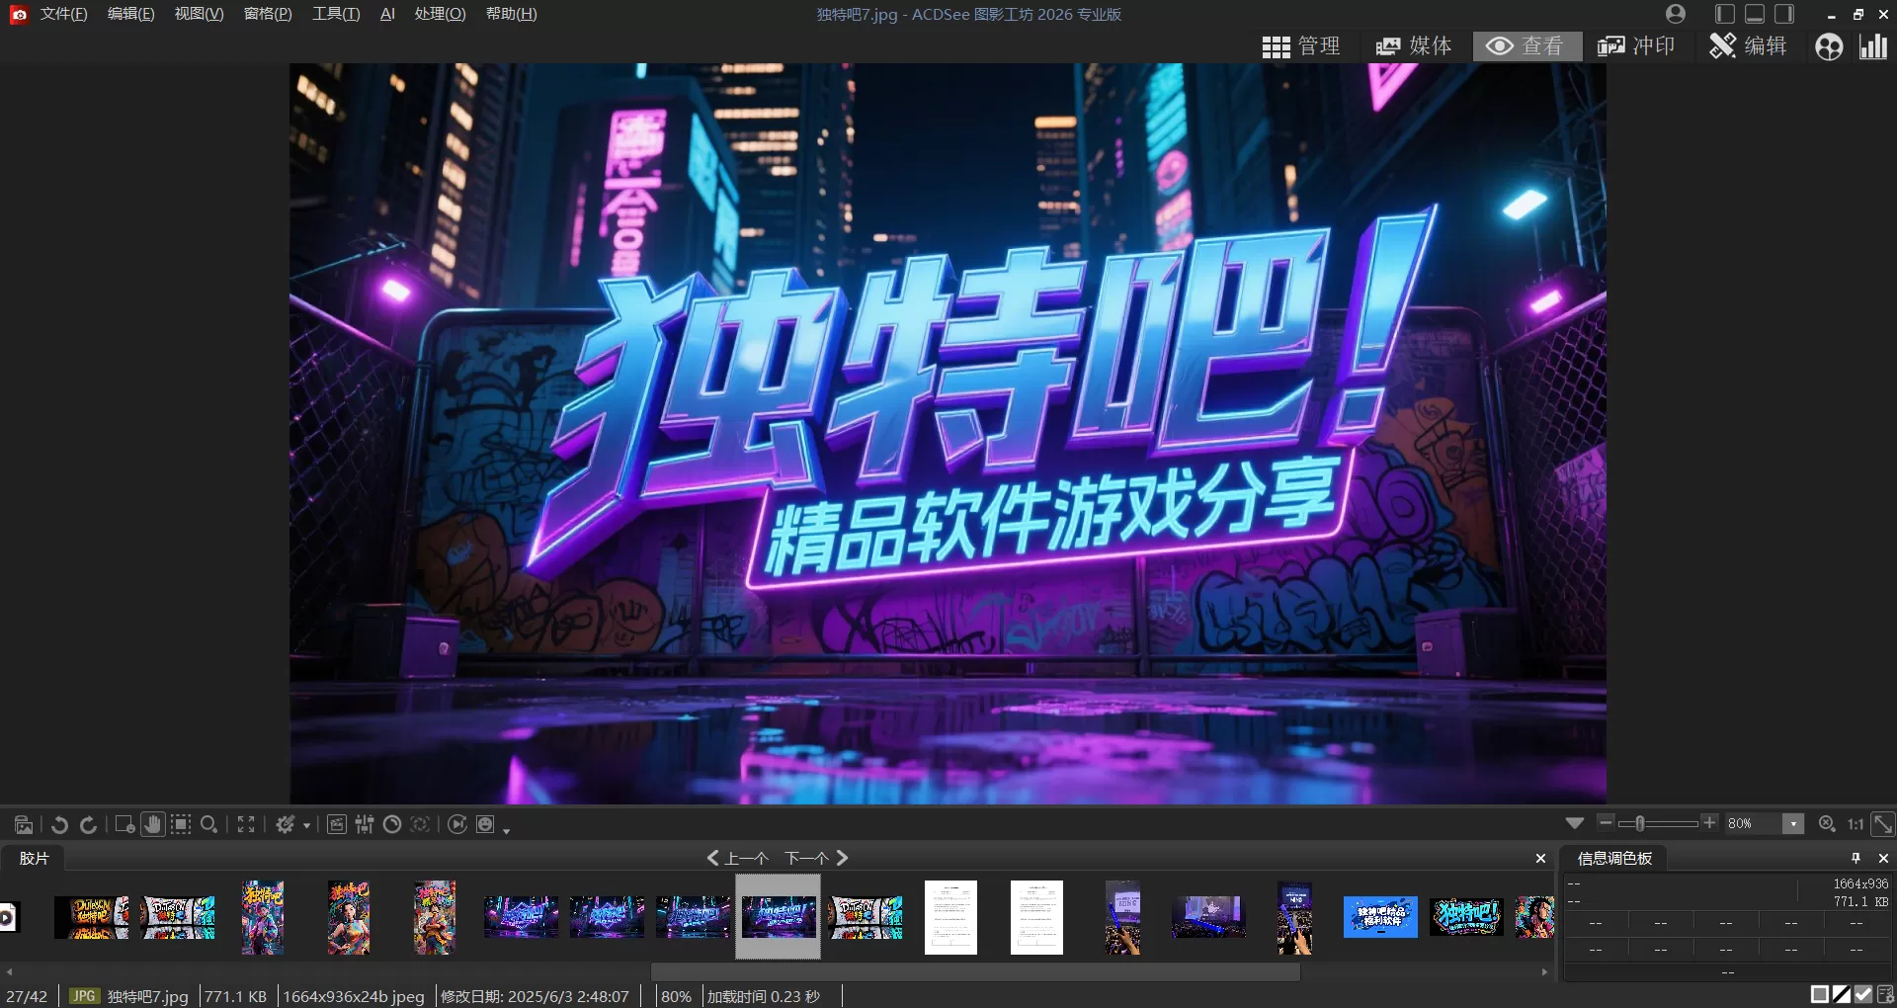
Task: Open toolbar overflow options arrow
Action: click(x=506, y=830)
